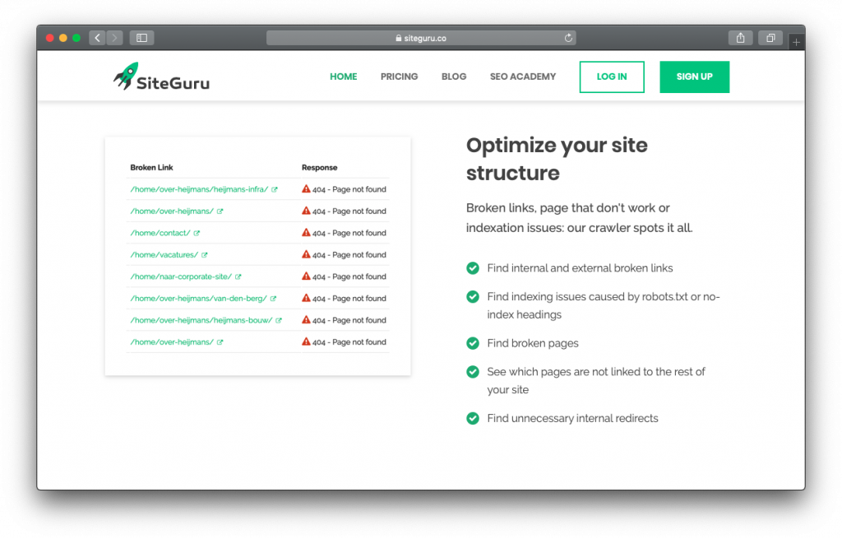Click checkmark beside Find unnecessary internal redirects
842x539 pixels.
[x=473, y=418]
